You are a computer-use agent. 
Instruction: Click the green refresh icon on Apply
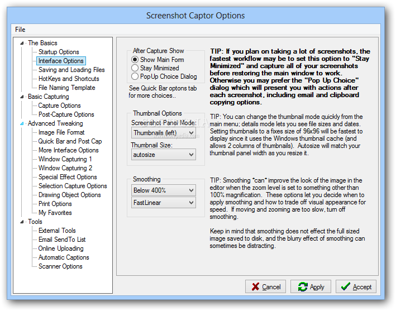[x=303, y=286]
